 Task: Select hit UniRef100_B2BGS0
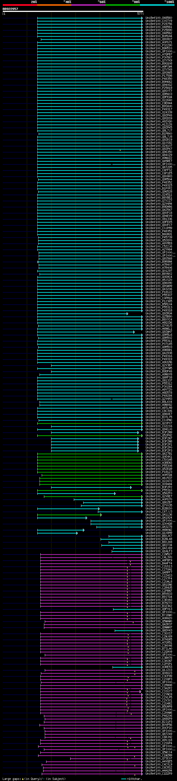(x=158, y=508)
